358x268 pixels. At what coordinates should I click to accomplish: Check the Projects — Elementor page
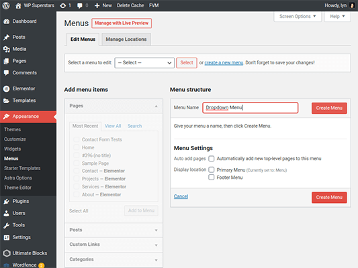(77, 179)
